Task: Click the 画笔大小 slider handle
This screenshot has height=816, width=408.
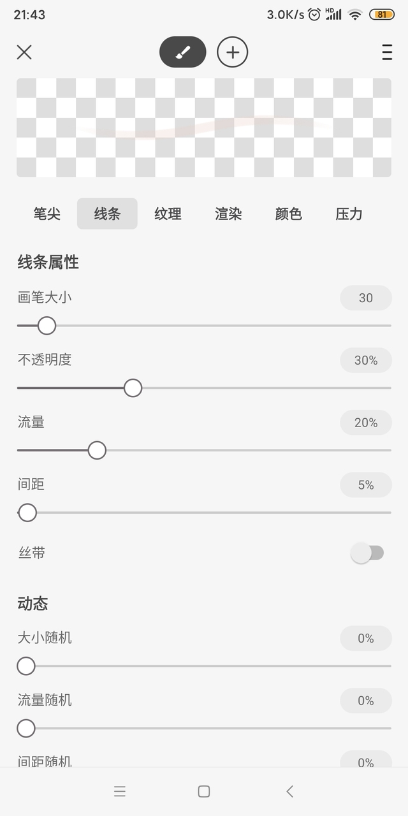Action: [x=47, y=326]
